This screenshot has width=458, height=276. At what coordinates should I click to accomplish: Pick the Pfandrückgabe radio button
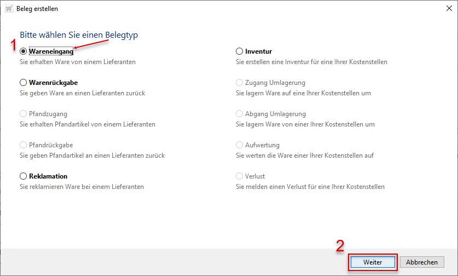click(23, 145)
